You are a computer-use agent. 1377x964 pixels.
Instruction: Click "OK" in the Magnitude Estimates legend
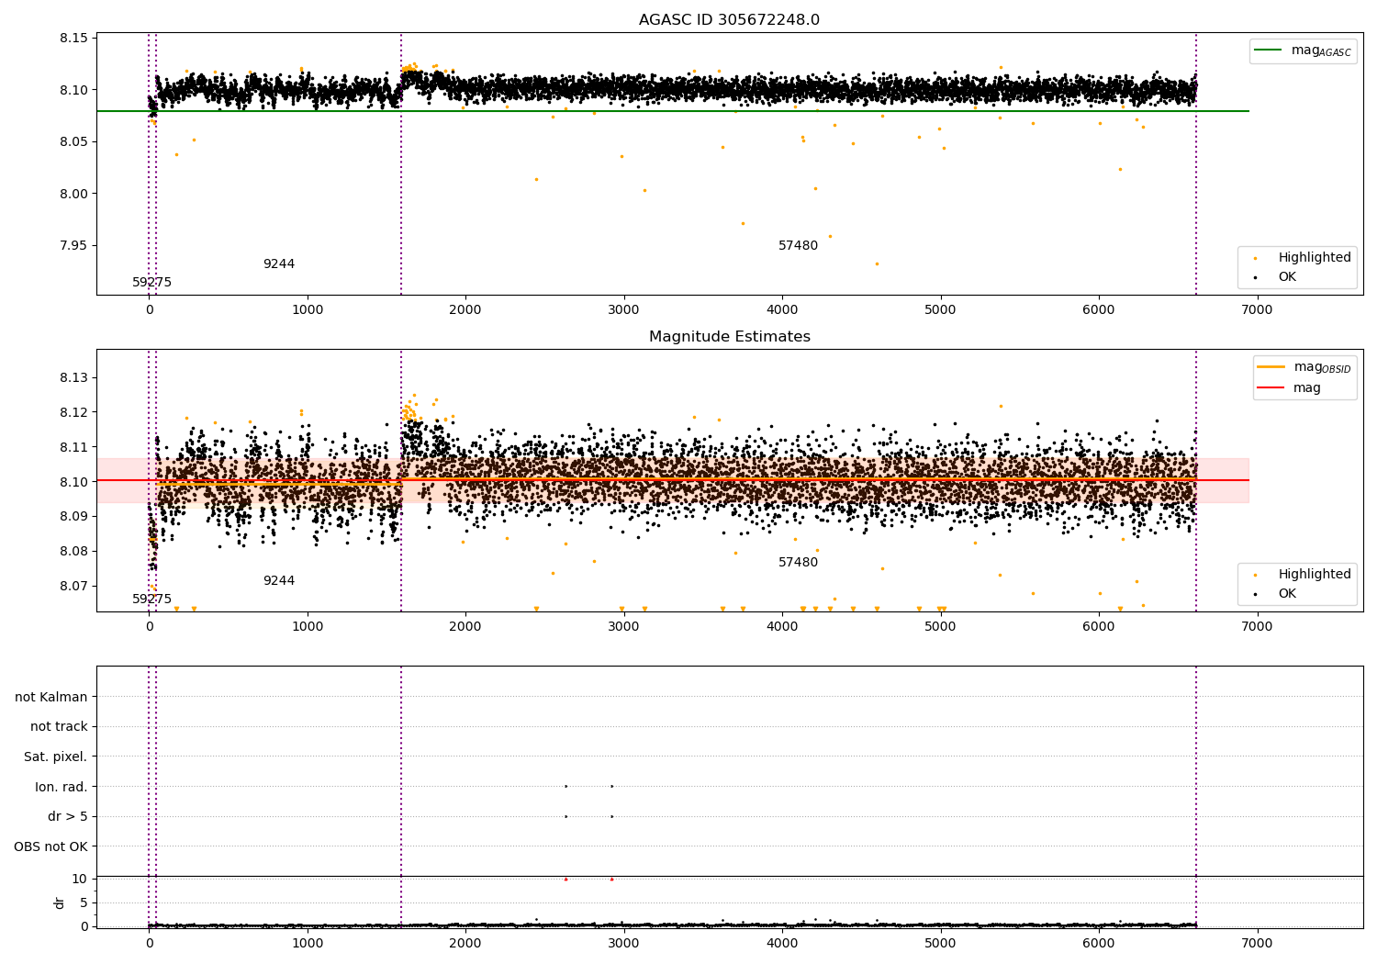(1287, 594)
